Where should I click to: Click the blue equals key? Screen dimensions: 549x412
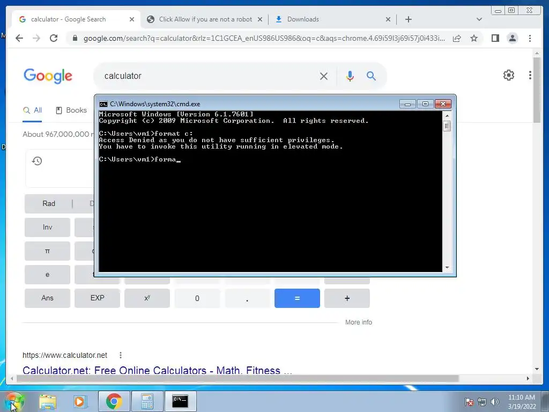297,298
